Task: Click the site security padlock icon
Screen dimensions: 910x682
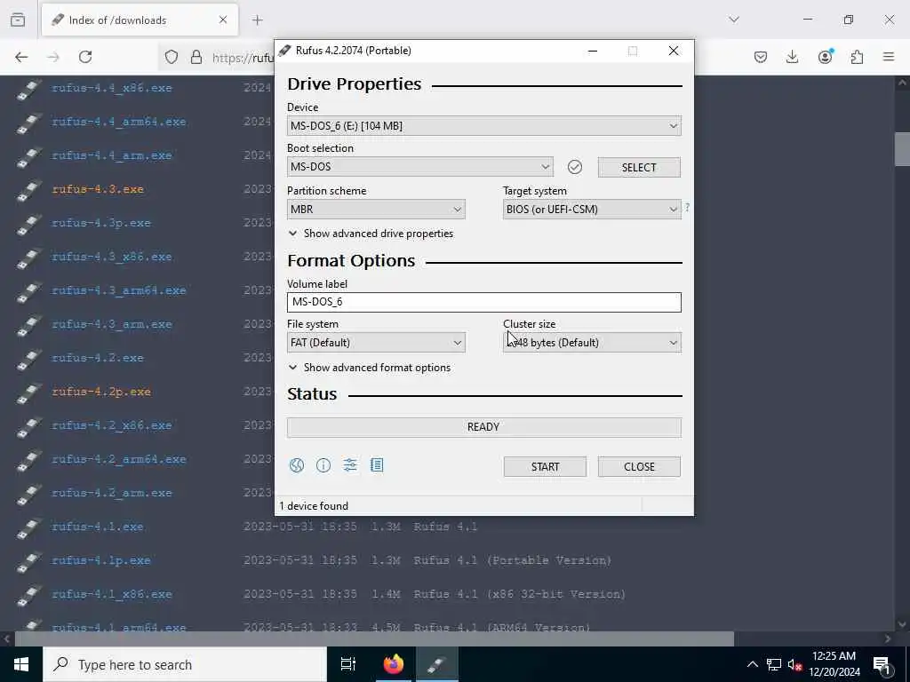Action: (x=196, y=57)
